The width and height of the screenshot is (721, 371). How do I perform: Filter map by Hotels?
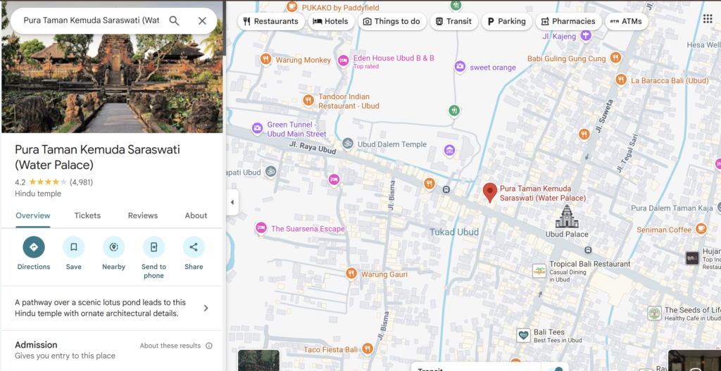[330, 21]
